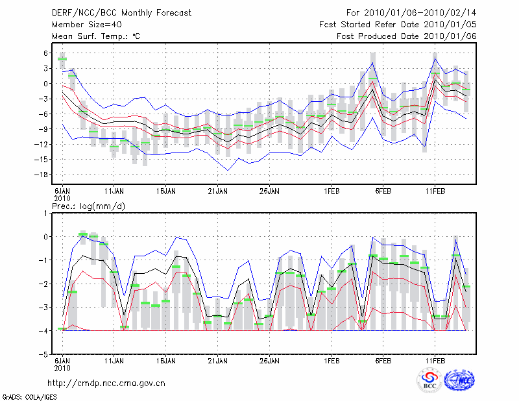Click the -18 value on temperature y-axis
This screenshot has height=401, width=519.
coord(42,174)
